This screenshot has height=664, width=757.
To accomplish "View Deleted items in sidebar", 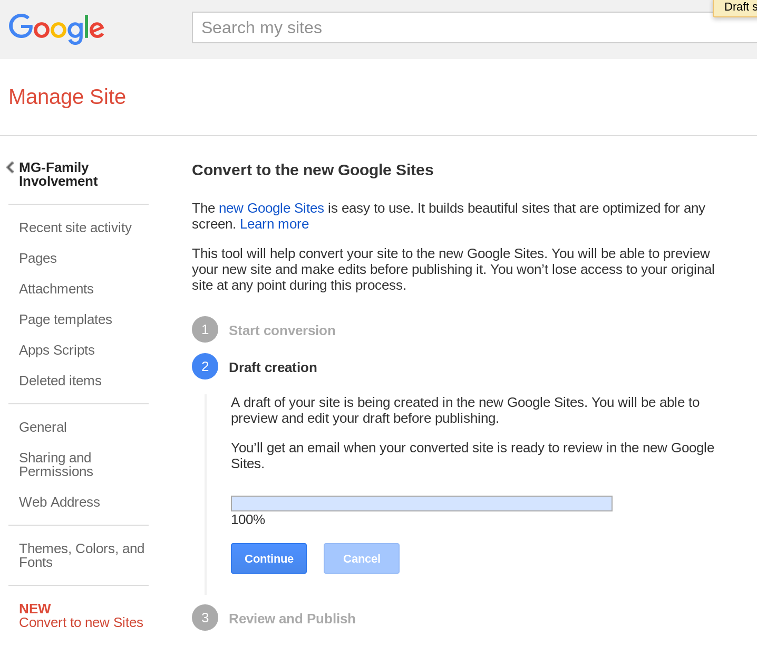I will point(60,381).
